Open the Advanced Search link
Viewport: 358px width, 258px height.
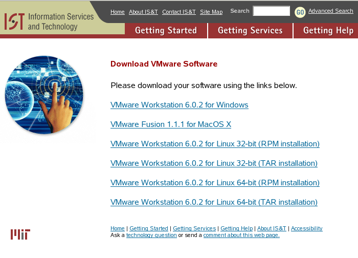(x=330, y=11)
